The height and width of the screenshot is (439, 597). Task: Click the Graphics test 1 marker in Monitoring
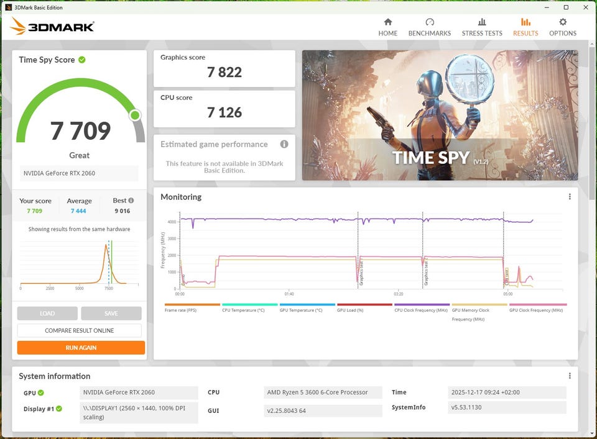click(361, 274)
